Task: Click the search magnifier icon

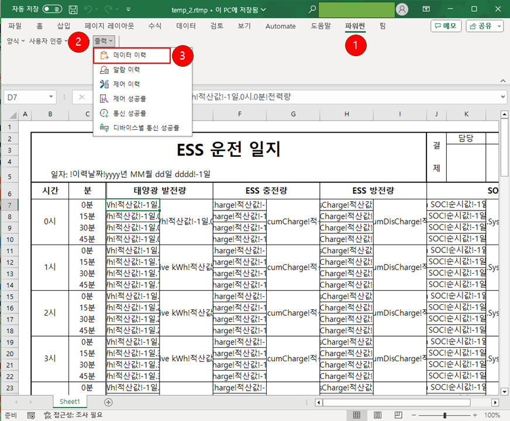Action: [x=312, y=9]
